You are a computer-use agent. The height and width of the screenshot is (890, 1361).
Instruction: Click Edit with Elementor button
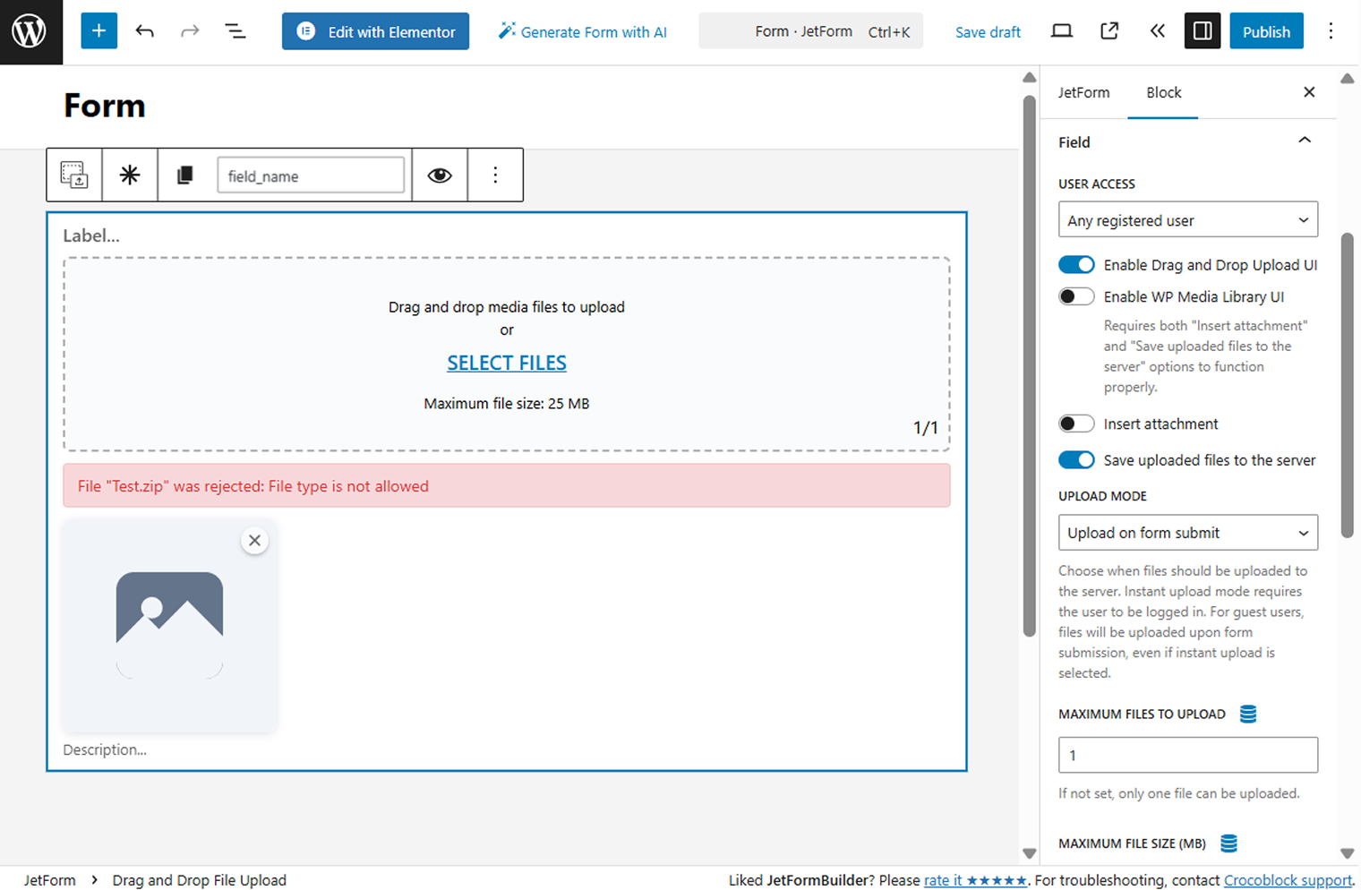(x=375, y=31)
